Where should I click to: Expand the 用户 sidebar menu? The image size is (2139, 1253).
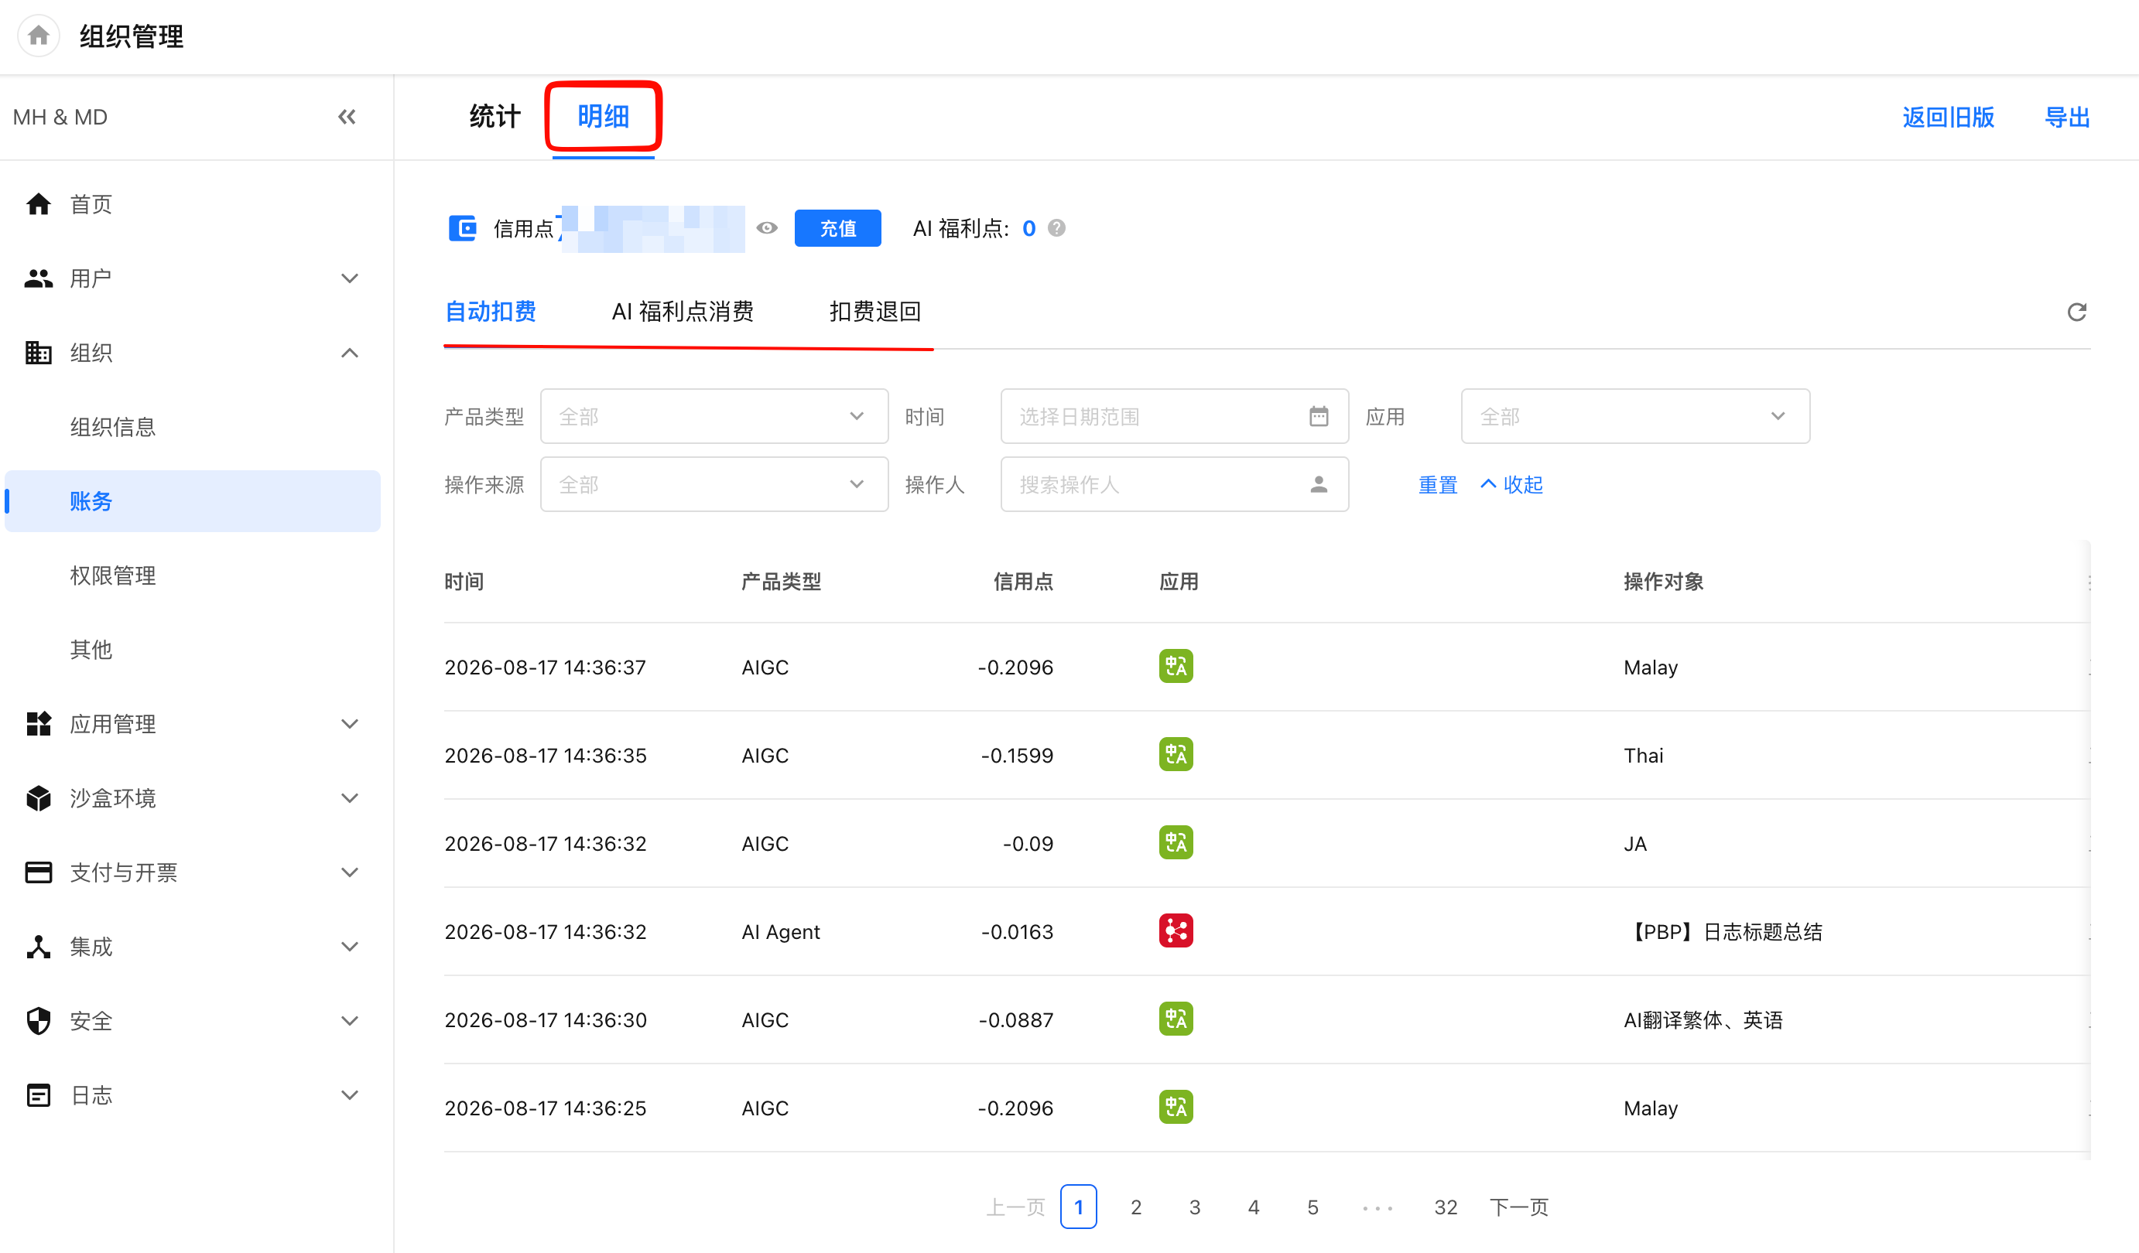click(x=192, y=278)
